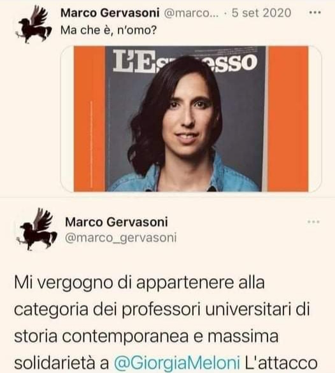This screenshot has height=373, width=335.
Task: Open the L'Espresso cover image
Action: [x=191, y=118]
